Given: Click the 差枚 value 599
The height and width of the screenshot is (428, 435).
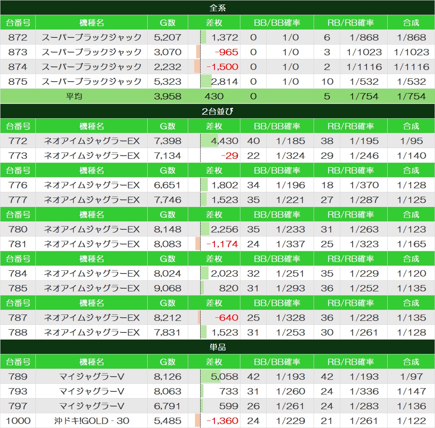Looking at the screenshot, I should [x=228, y=406].
